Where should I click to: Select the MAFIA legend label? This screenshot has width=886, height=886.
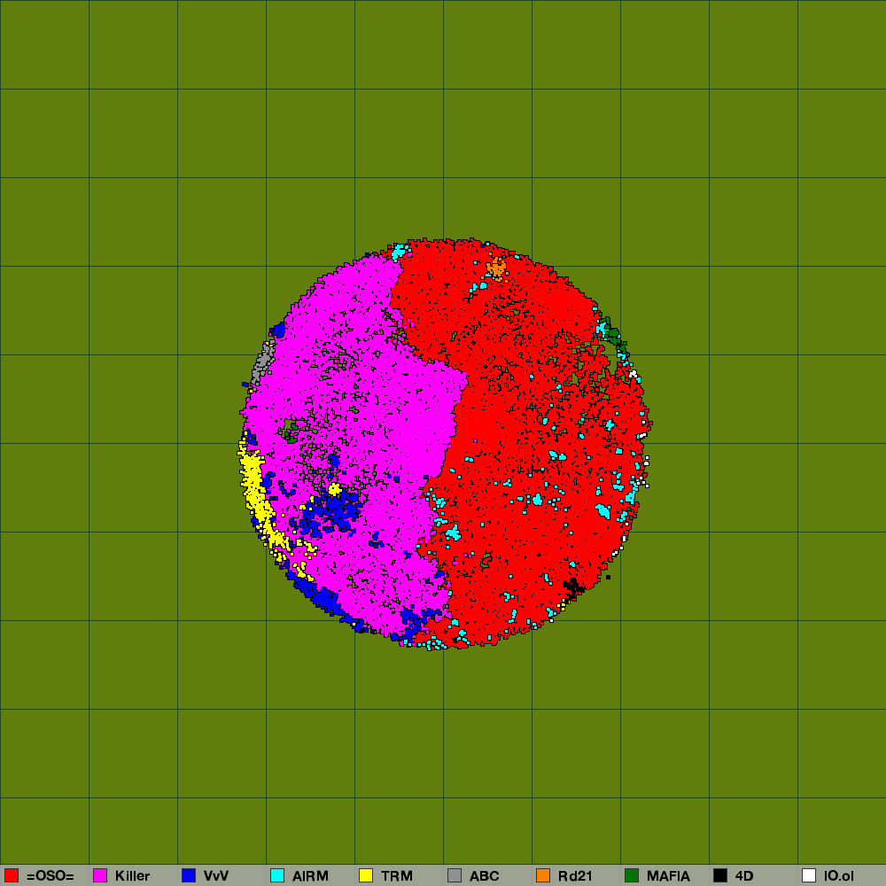[668, 876]
